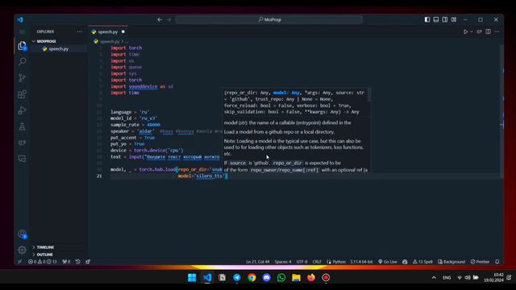This screenshot has height=290, width=516.
Task: Open Google Chrome from taskbar
Action: coord(252,277)
